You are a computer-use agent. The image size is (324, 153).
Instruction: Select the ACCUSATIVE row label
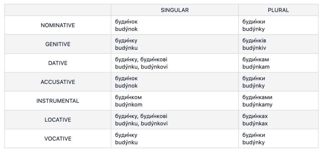tap(58, 82)
